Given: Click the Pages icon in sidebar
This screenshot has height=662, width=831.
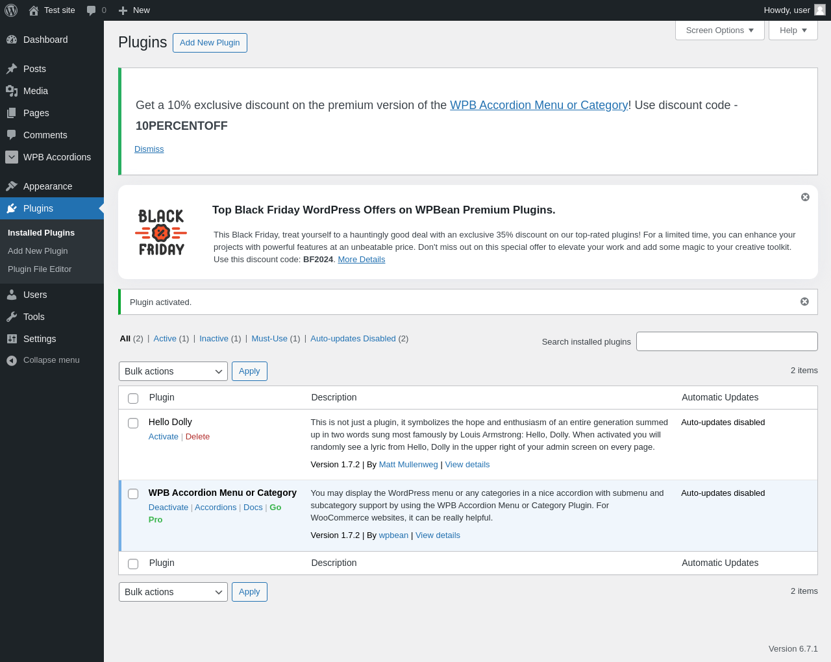Looking at the screenshot, I should pos(12,113).
